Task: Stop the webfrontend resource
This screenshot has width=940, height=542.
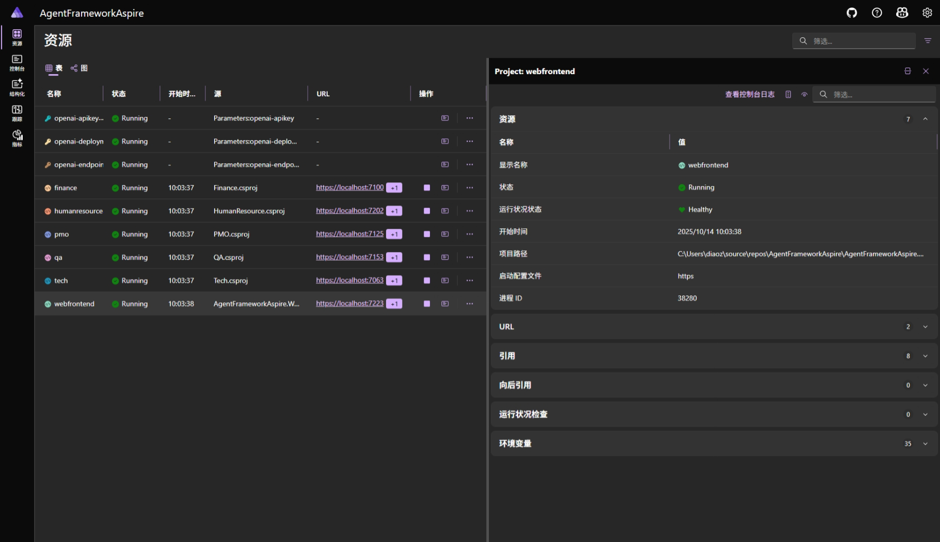Action: pyautogui.click(x=427, y=304)
